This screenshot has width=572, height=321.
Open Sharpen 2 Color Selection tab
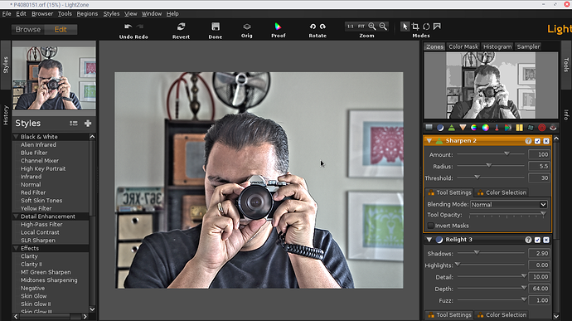pyautogui.click(x=502, y=192)
